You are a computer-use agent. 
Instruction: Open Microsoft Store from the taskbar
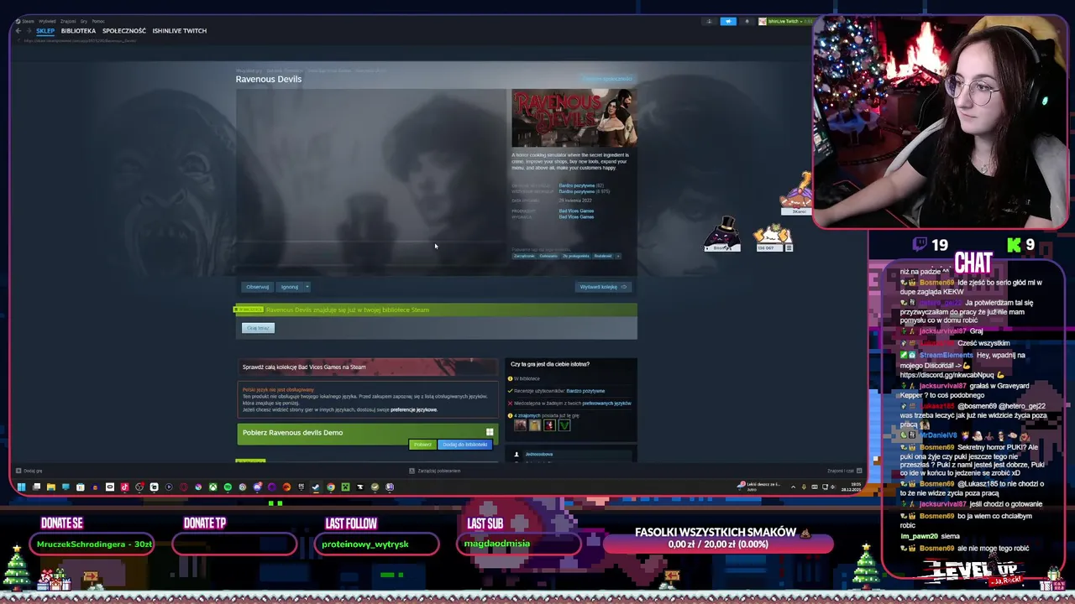click(x=80, y=487)
